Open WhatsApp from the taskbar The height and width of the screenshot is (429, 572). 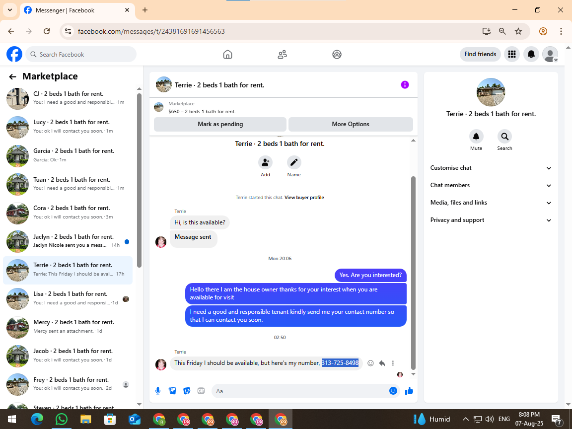(61, 419)
